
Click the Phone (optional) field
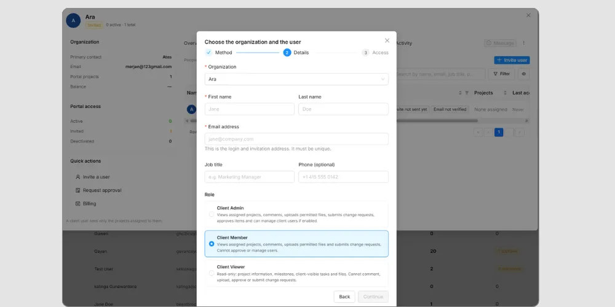344,177
